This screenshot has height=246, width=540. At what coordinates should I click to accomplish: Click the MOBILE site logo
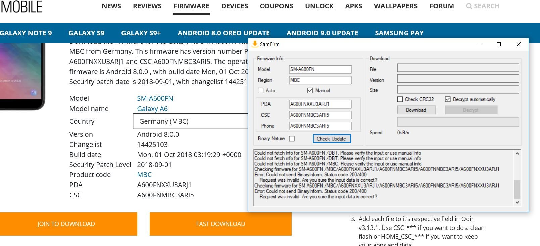(x=21, y=6)
